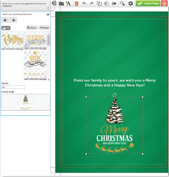Viewport: 169px width, 177px height.
Task: Click the Opacity input field
Action: tap(13, 87)
